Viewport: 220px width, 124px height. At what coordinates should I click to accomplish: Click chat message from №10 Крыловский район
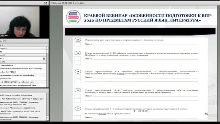tap(16, 95)
